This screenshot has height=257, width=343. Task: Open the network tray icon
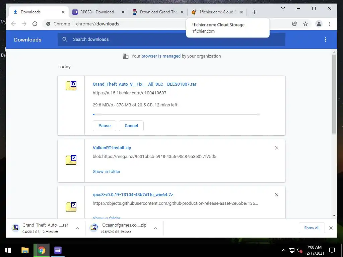click(291, 250)
